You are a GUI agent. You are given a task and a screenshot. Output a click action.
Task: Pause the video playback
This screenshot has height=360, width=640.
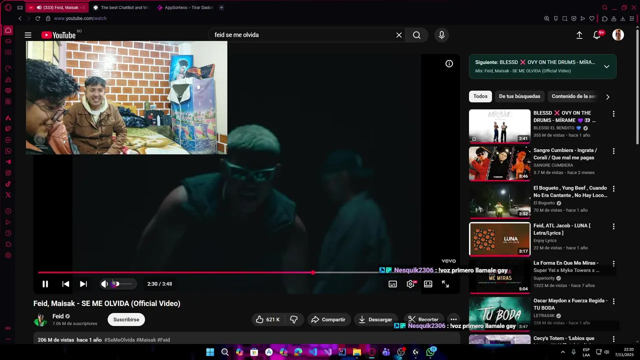click(x=45, y=284)
